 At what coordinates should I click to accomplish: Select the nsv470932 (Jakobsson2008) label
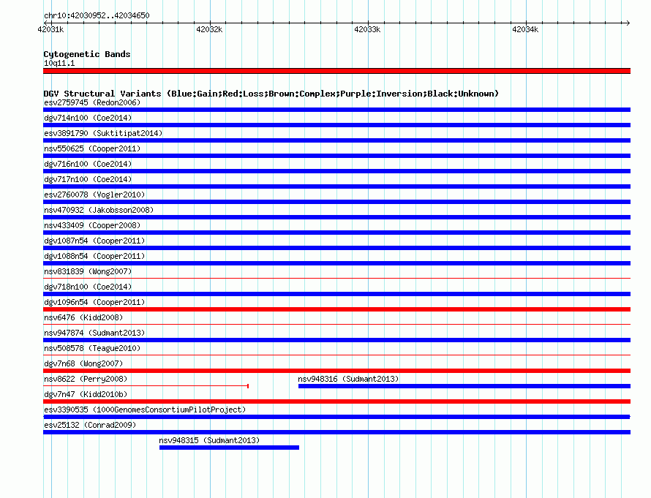point(99,210)
